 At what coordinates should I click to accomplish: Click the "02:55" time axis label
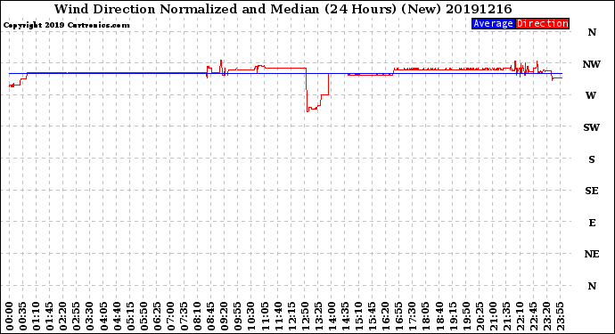(77, 316)
